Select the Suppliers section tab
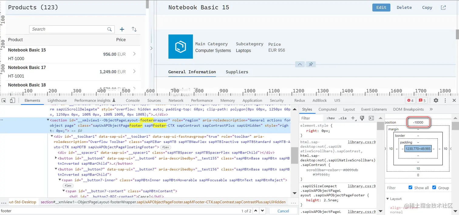Image resolution: width=459 pixels, height=215 pixels. click(x=237, y=72)
